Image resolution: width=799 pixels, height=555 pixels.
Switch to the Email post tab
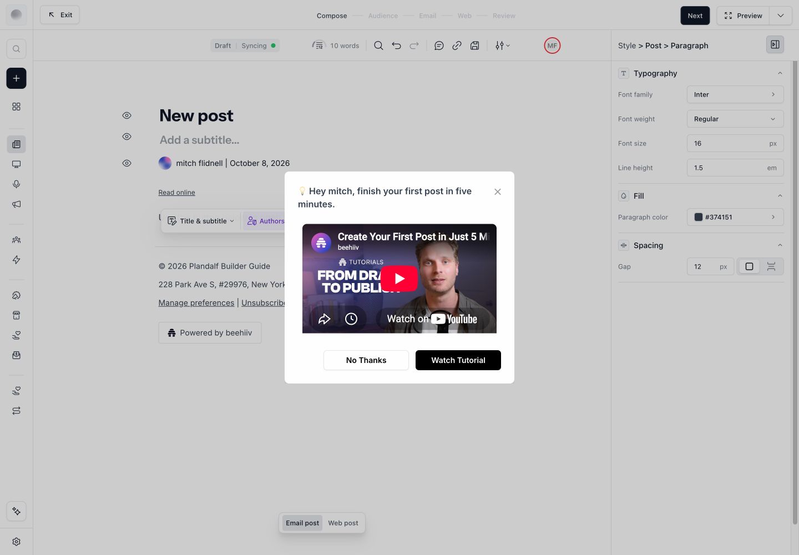coord(302,523)
